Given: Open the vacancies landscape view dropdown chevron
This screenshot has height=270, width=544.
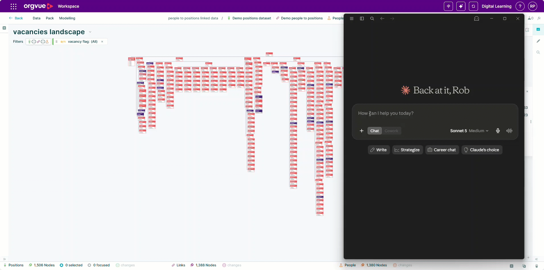Looking at the screenshot, I should 90,32.
